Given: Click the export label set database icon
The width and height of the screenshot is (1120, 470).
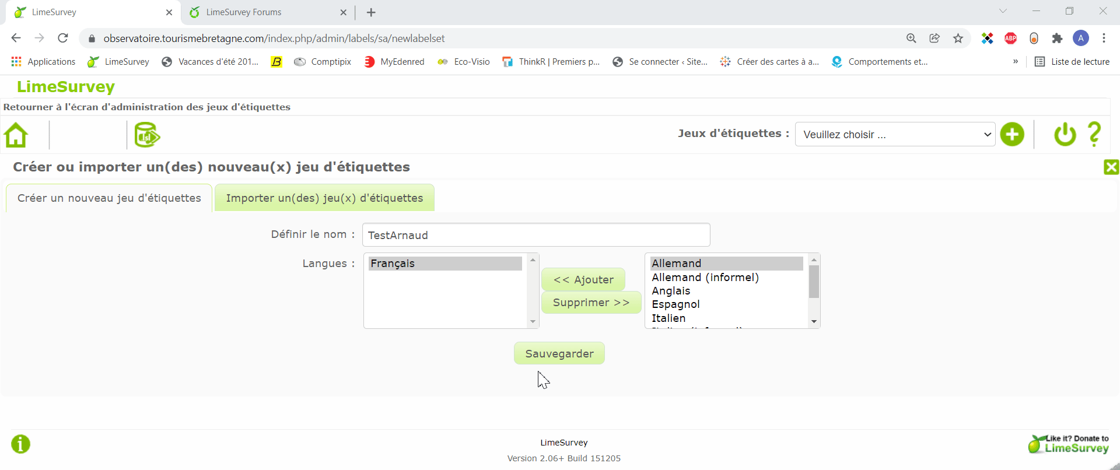Looking at the screenshot, I should (x=147, y=135).
